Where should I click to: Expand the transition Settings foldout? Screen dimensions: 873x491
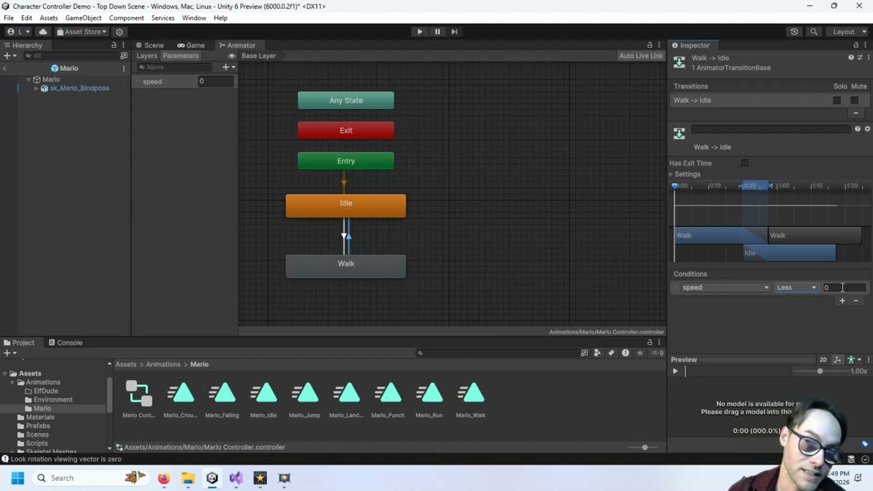[x=670, y=174]
